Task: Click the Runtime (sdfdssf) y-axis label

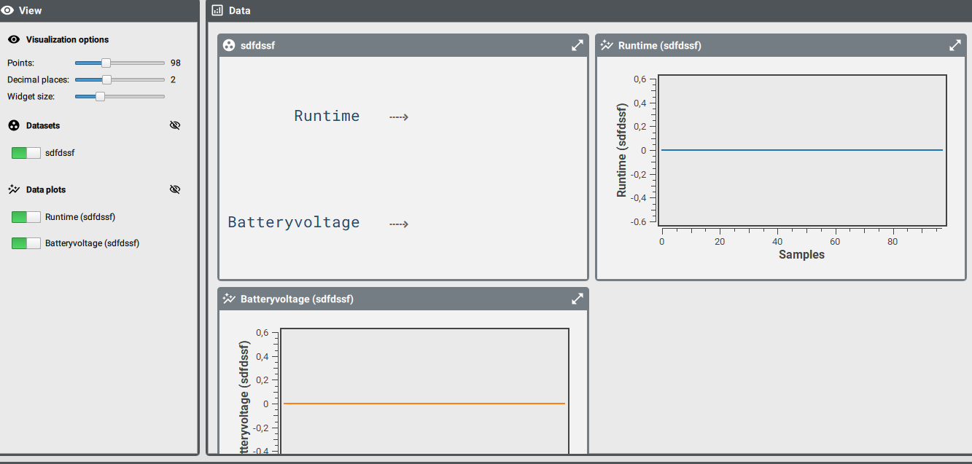Action: (x=622, y=151)
